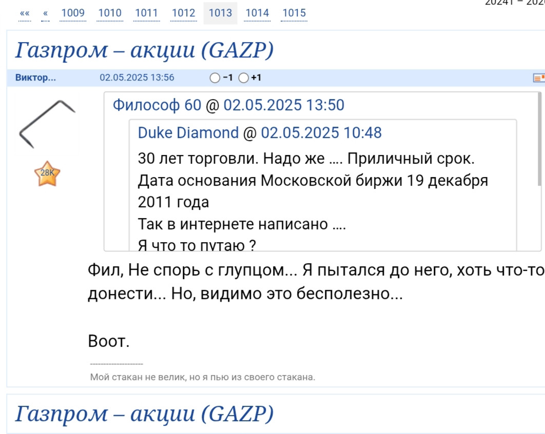Open the first Газпром – акции (GAZP) heading
Image resolution: width=545 pixels, height=434 pixels.
[144, 50]
